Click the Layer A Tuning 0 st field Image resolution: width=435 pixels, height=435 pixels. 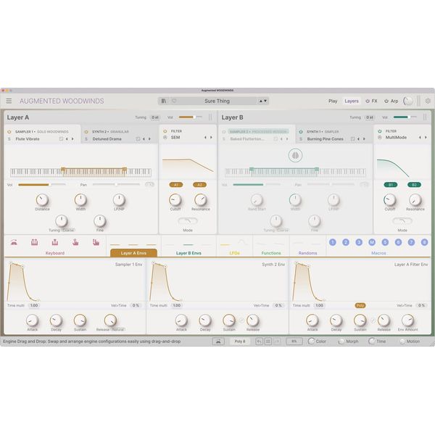point(155,117)
